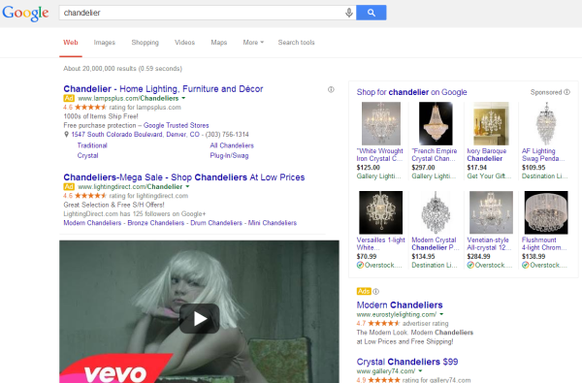The image size is (582, 383).
Task: Switch to the Images tab
Action: tap(105, 43)
